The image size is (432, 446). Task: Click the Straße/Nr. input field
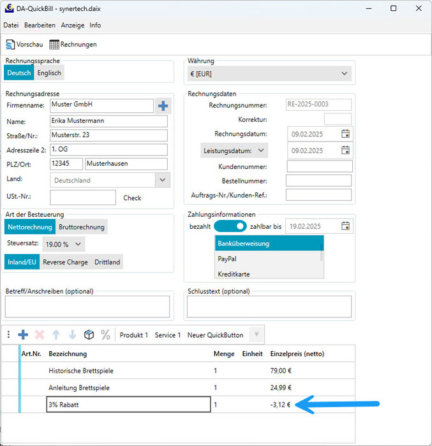click(108, 135)
